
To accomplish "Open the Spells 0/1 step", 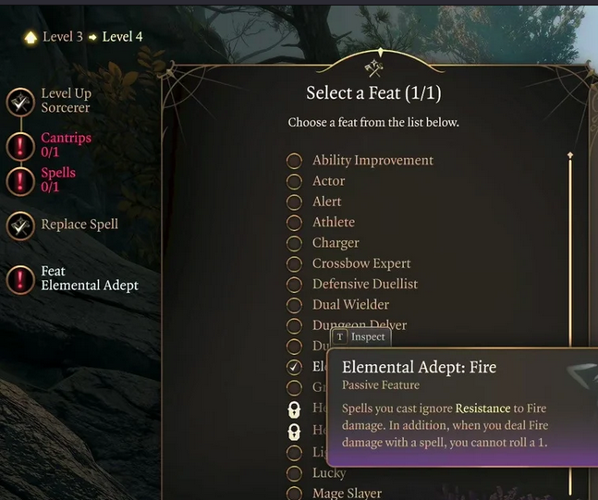I will (x=58, y=179).
